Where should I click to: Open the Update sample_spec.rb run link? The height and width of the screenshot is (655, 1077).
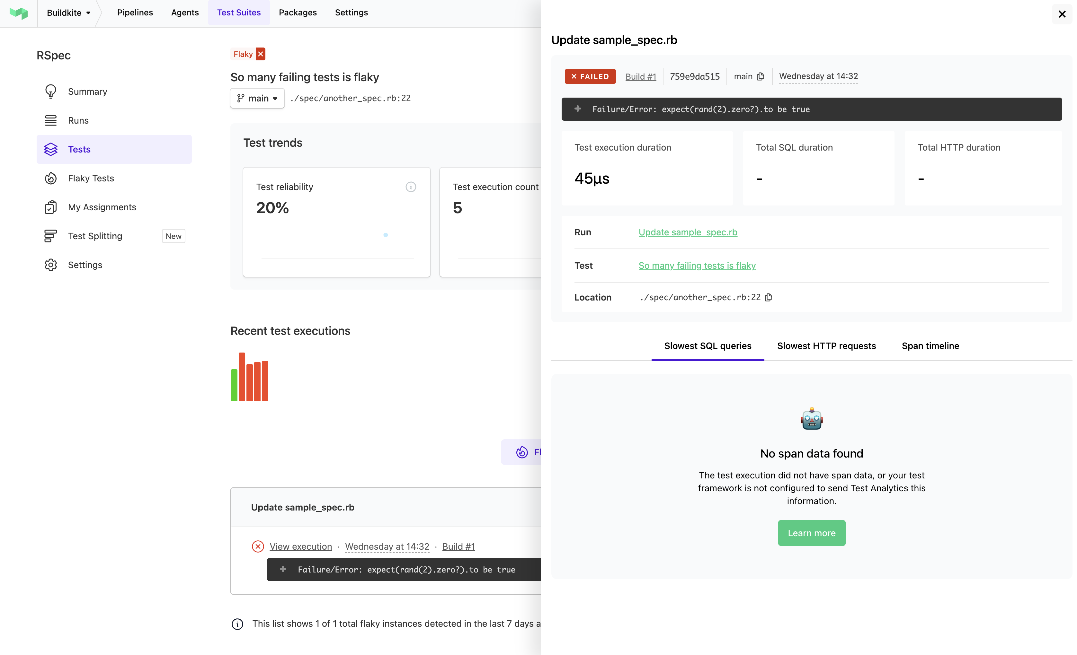click(x=688, y=232)
